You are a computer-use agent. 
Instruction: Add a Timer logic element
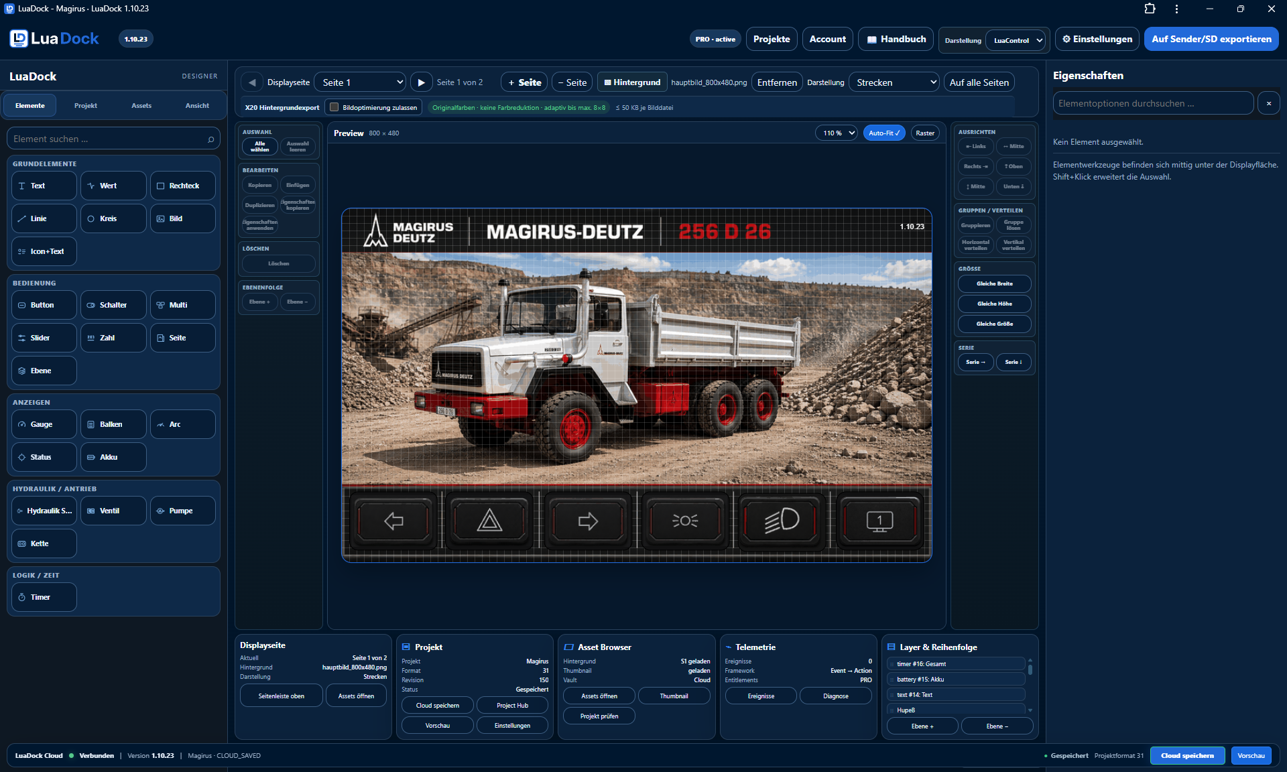click(44, 597)
